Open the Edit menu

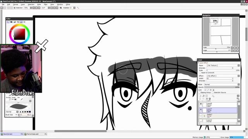tap(9, 4)
